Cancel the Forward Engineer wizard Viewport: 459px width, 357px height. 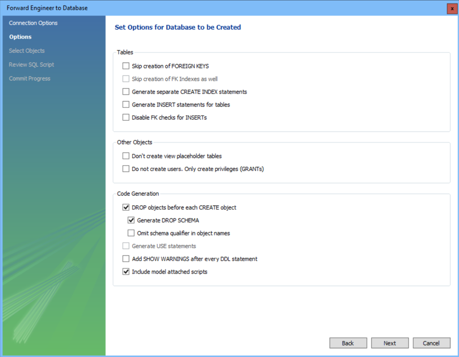pyautogui.click(x=432, y=343)
